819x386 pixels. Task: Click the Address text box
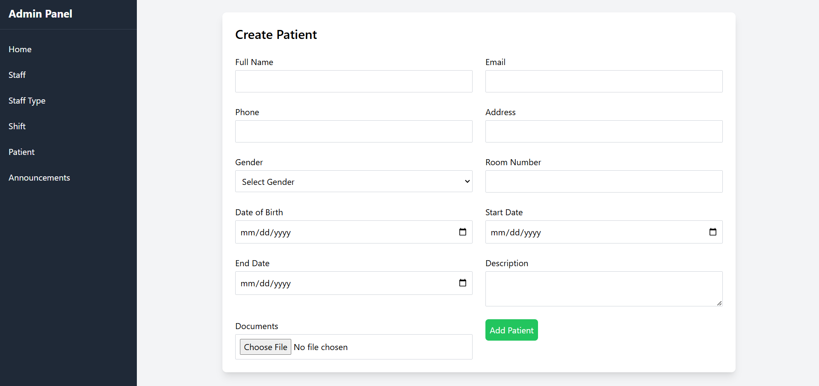coord(603,131)
